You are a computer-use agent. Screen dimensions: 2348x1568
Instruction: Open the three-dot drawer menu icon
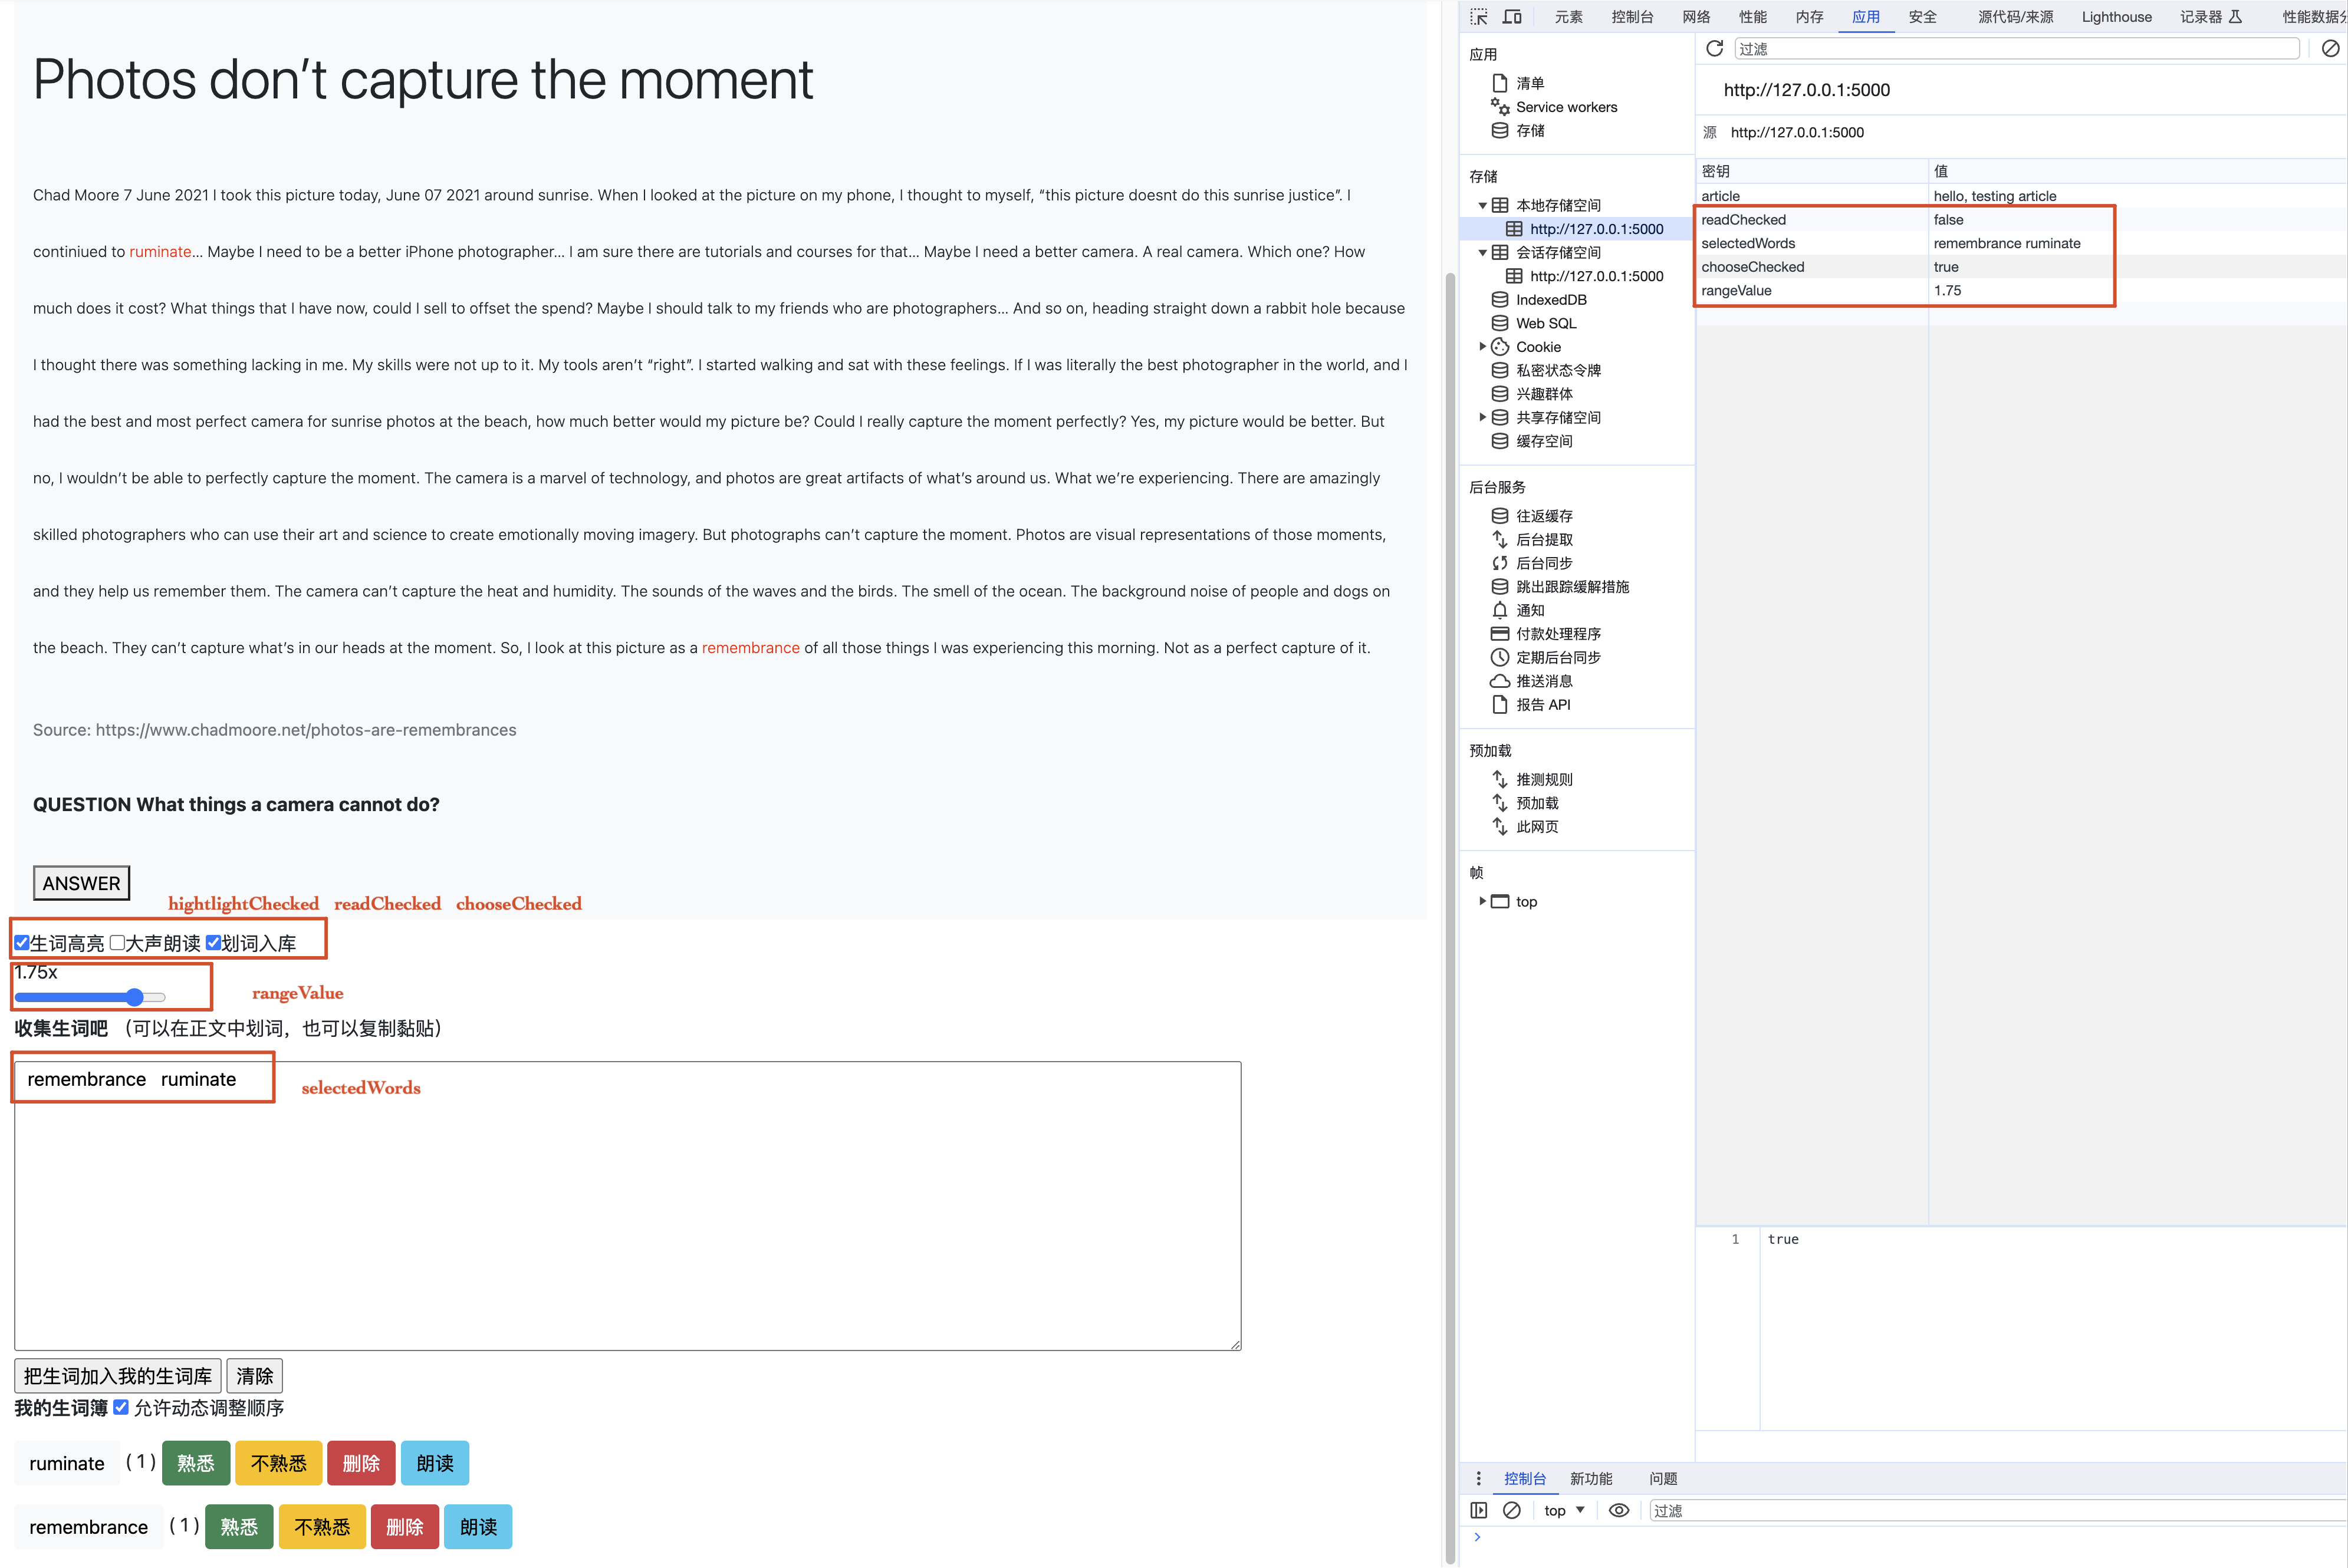click(1478, 1478)
